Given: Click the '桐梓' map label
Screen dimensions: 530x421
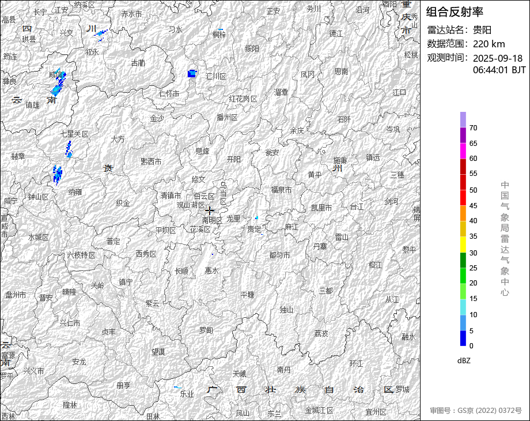Looking at the screenshot, I should pos(219,35).
